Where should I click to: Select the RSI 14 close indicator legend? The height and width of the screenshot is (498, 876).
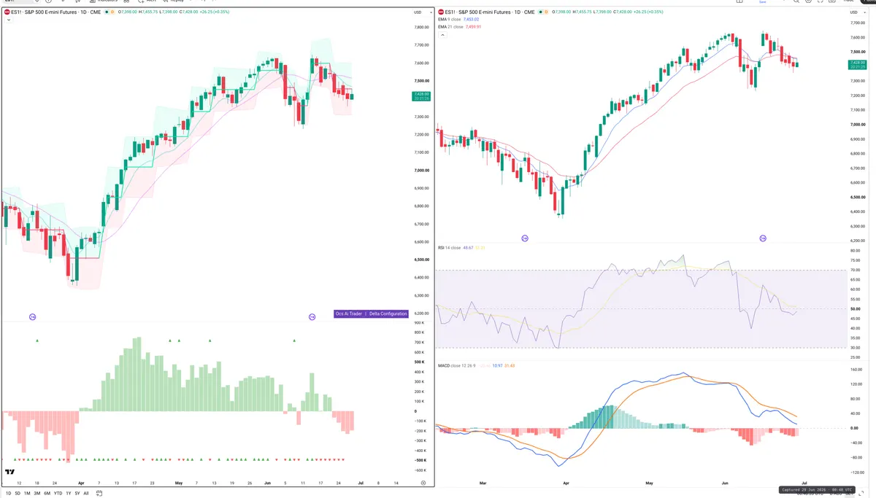(x=450, y=248)
